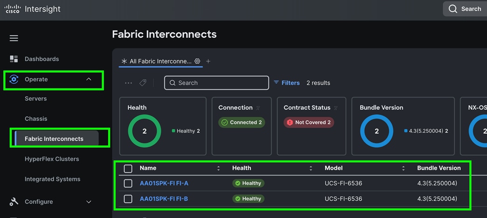Viewport: 487px width, 218px height.
Task: Select the All Fabric Interconnects tab
Action: [160, 61]
